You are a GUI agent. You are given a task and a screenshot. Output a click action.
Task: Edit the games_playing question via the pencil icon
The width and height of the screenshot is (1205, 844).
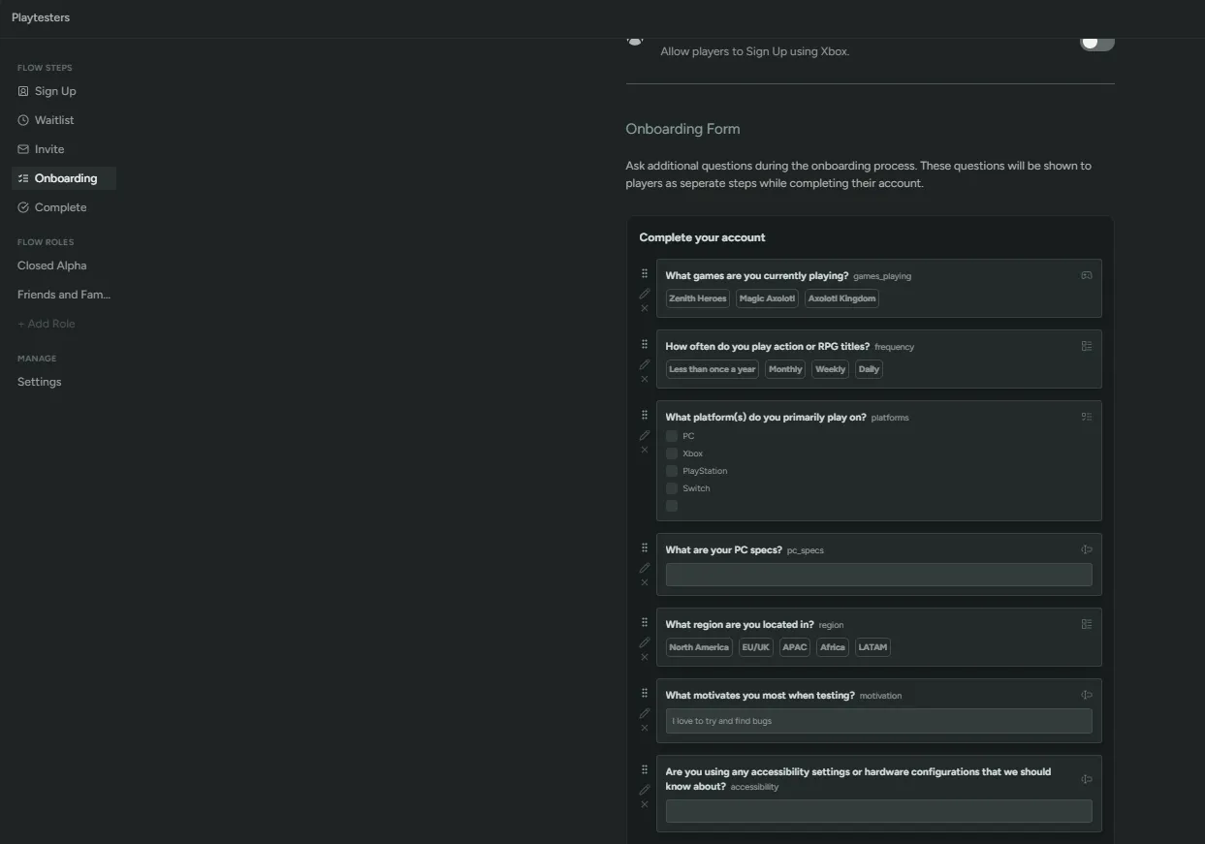coord(645,293)
